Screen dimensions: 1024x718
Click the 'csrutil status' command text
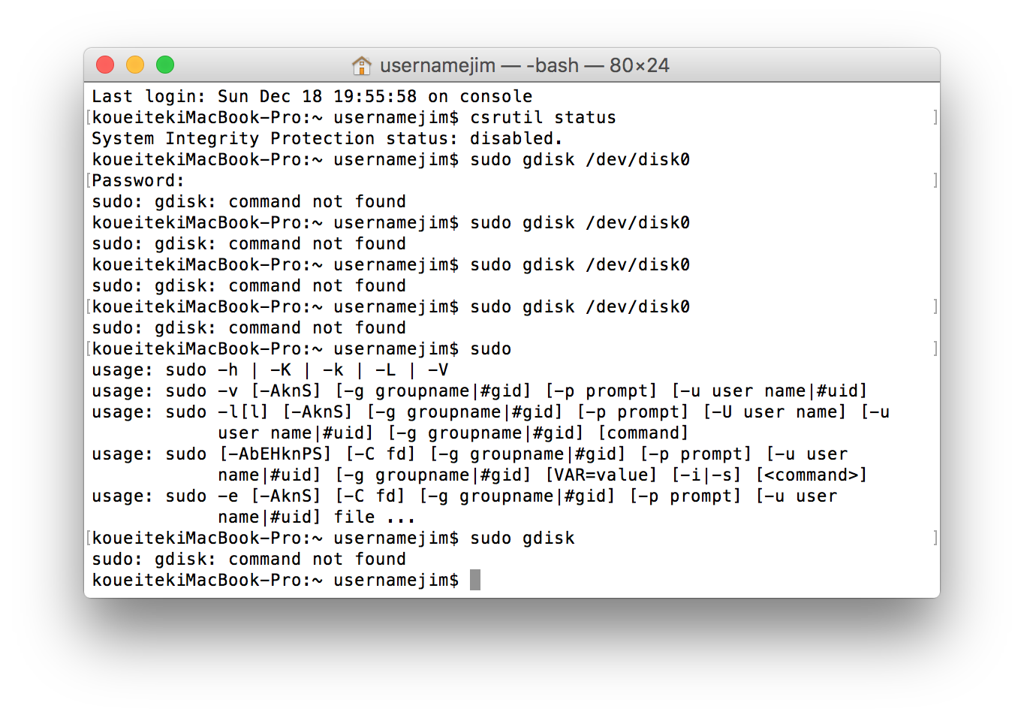pyautogui.click(x=543, y=117)
